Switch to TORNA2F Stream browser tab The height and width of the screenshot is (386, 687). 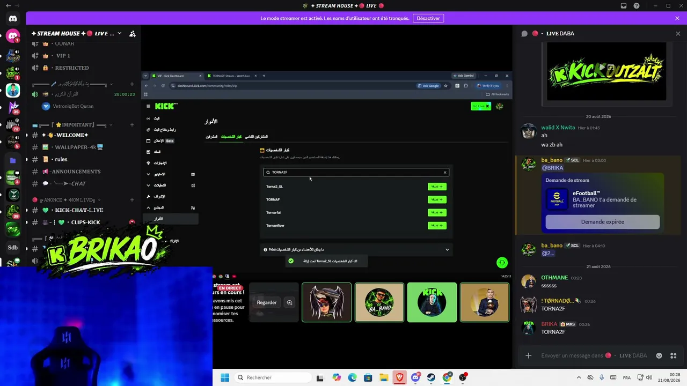click(231, 76)
